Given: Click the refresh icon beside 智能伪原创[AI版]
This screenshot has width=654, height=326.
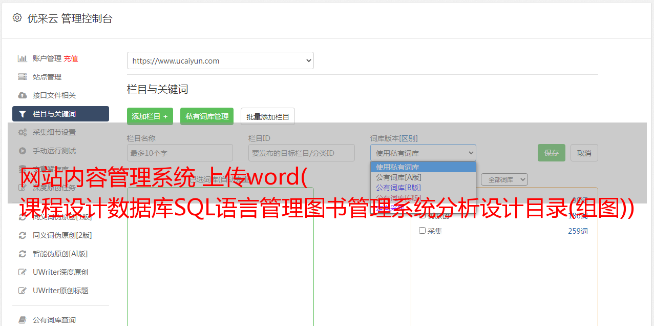Looking at the screenshot, I should 22,254.
